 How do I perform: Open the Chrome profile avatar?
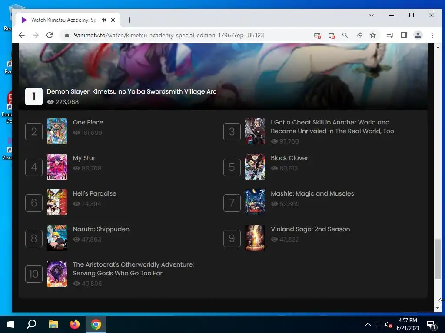pyautogui.click(x=418, y=35)
